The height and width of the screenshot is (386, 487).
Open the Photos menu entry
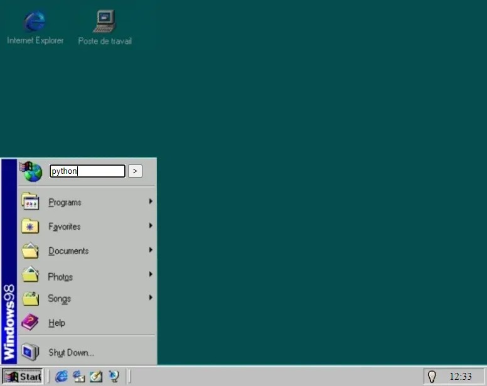(87, 274)
